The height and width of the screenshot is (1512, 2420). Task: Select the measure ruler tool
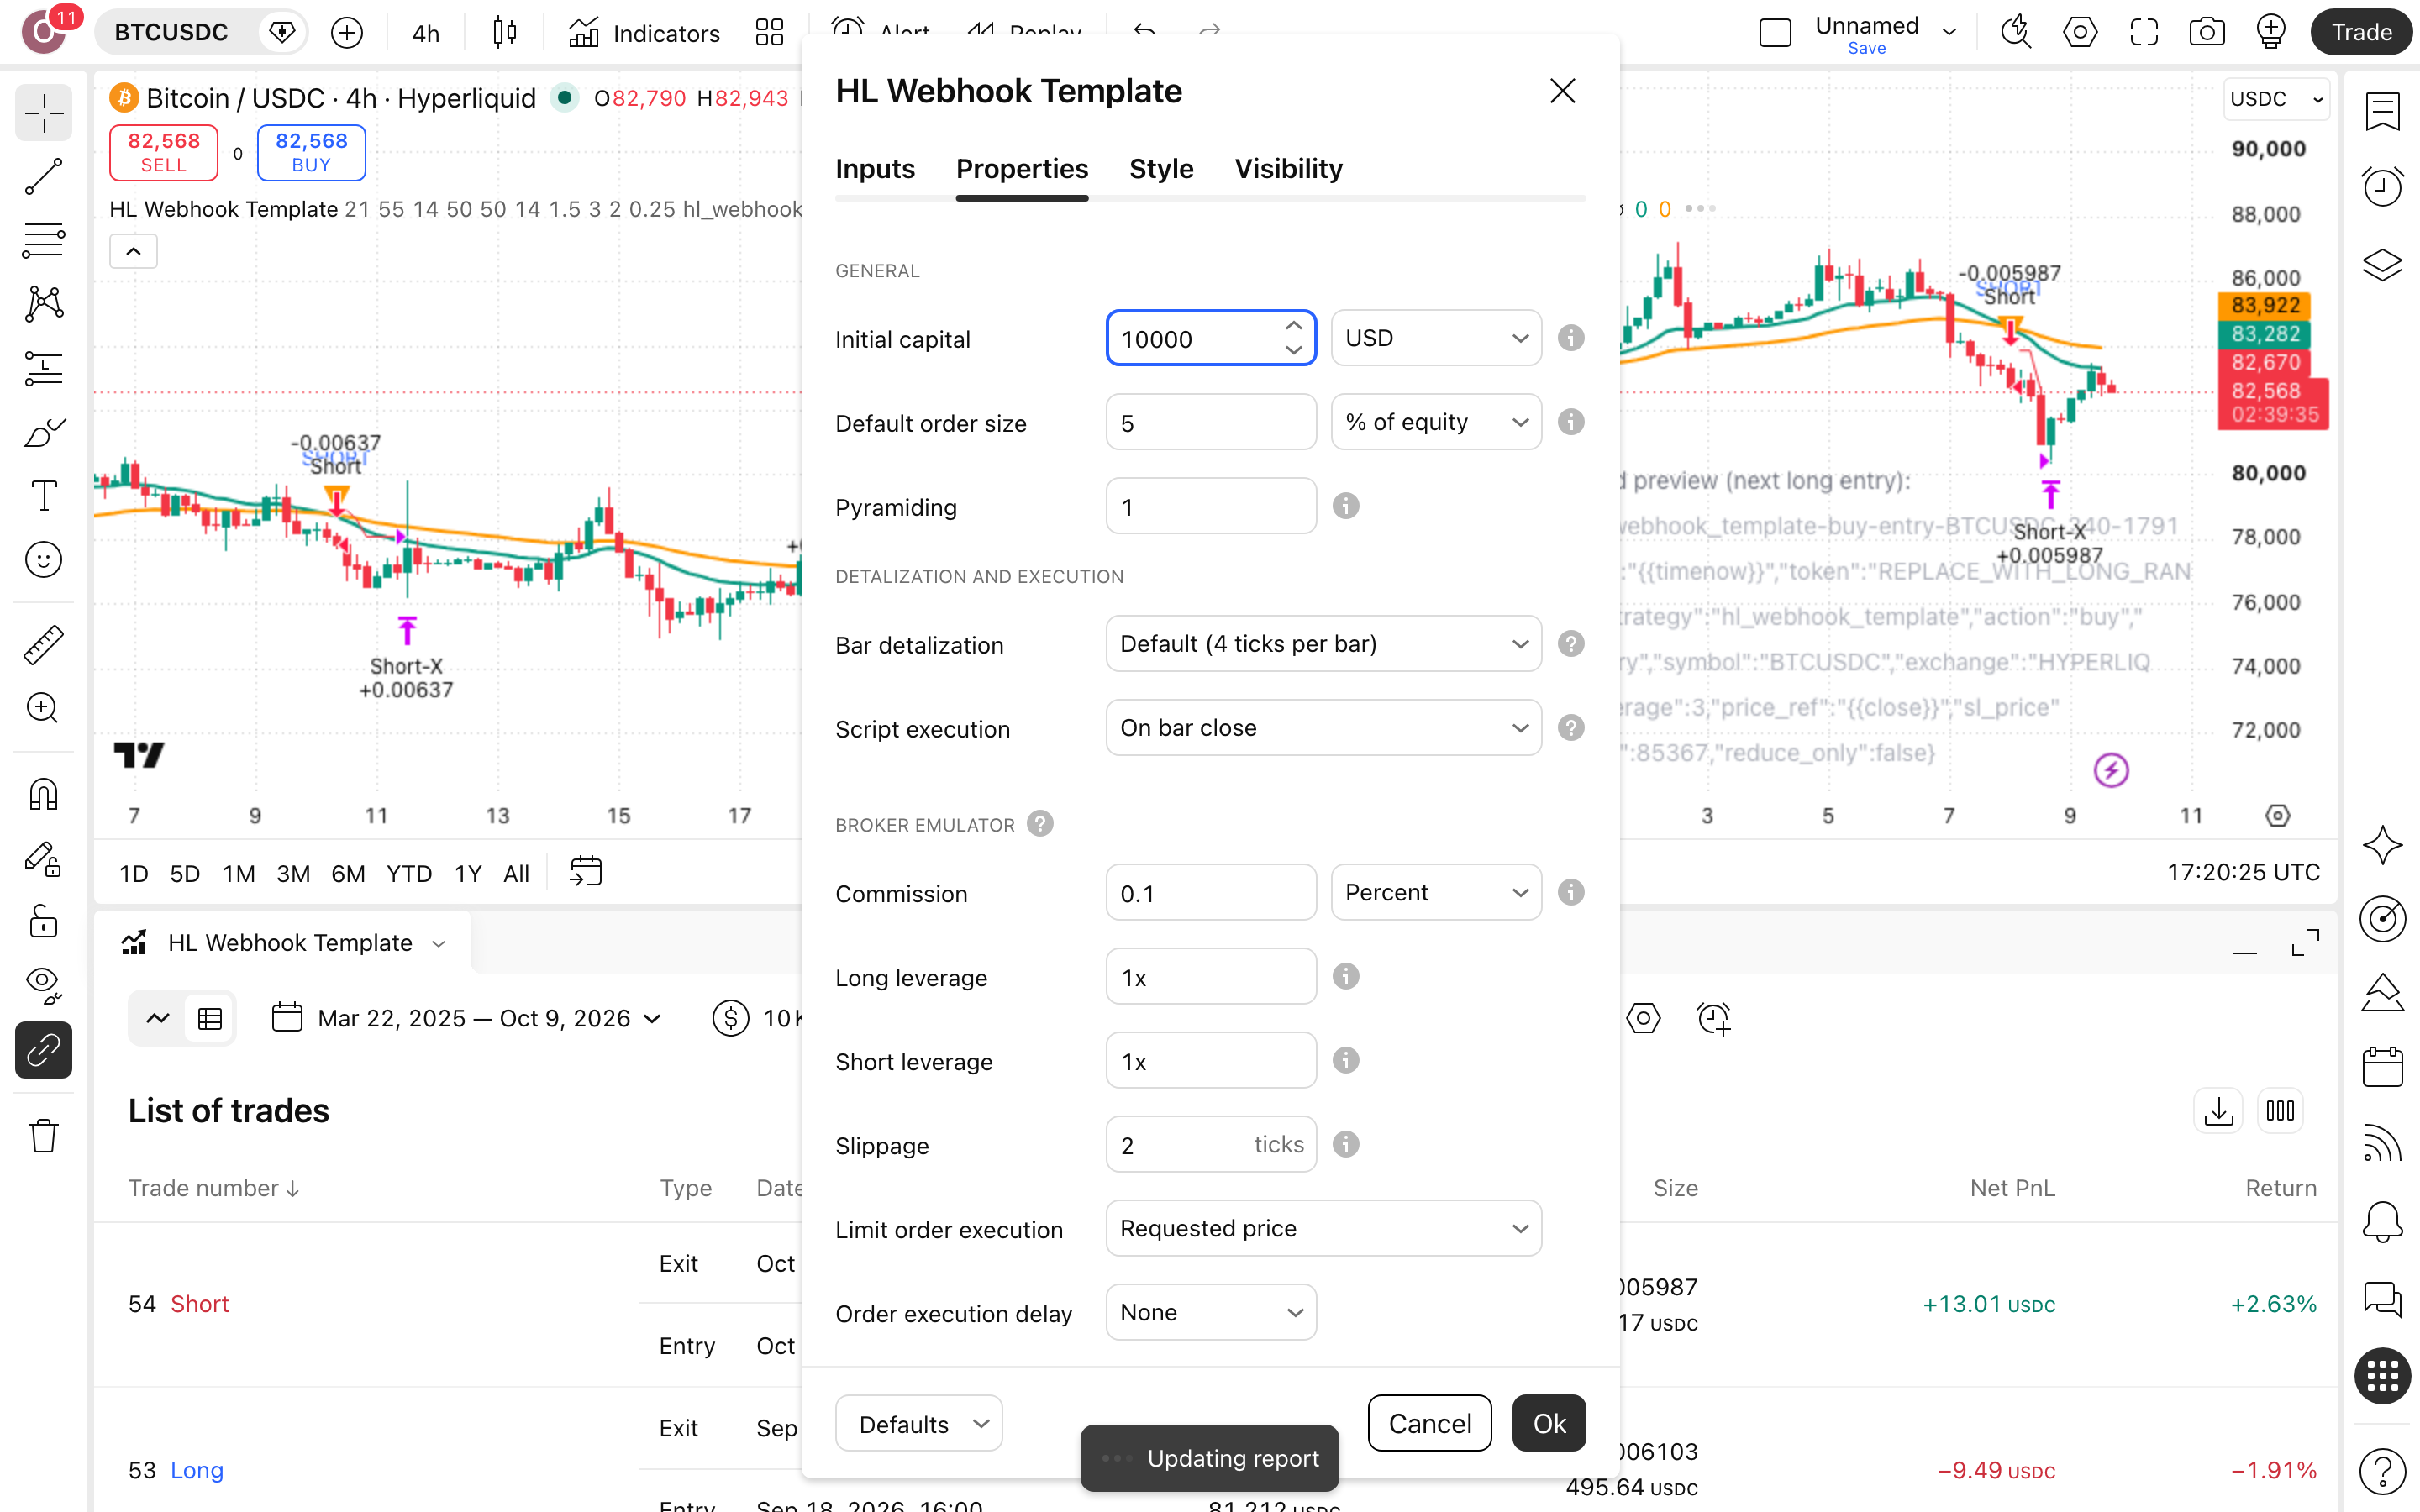coord(43,645)
